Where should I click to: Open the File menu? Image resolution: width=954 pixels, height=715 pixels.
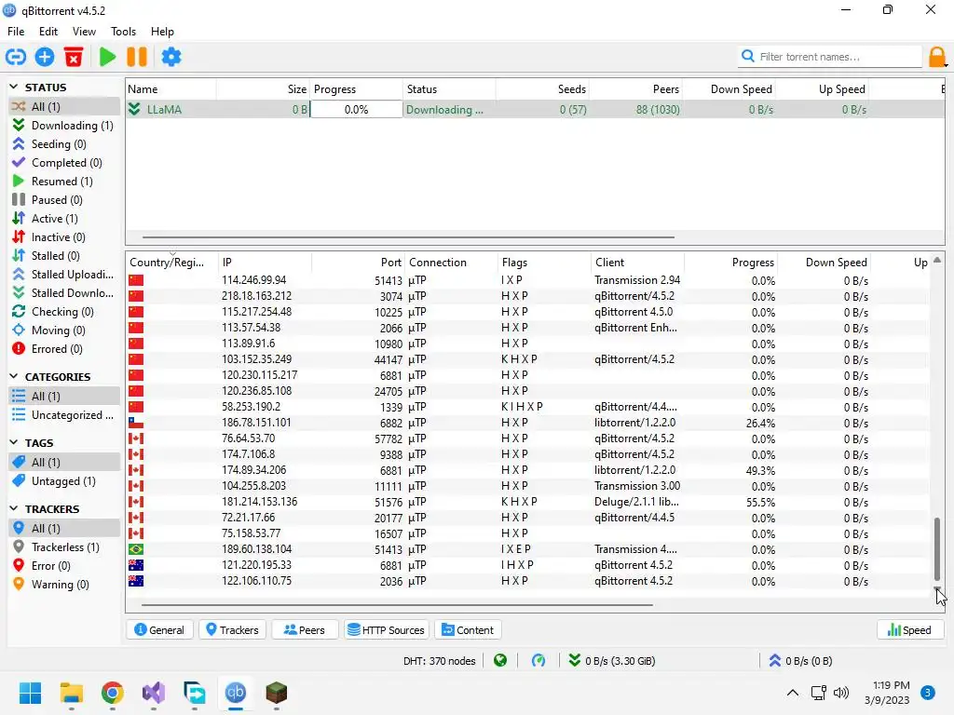pyautogui.click(x=16, y=31)
